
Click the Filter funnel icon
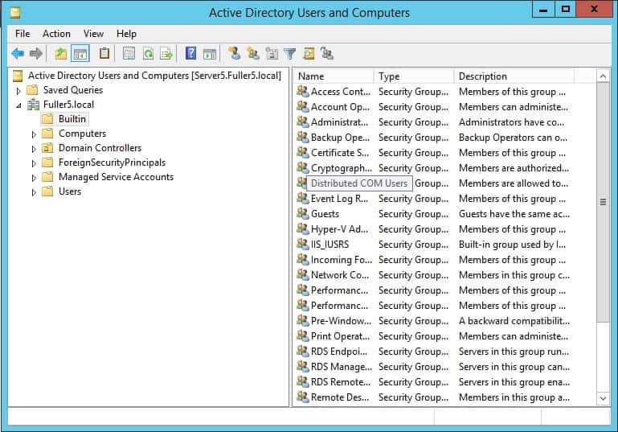[x=290, y=53]
